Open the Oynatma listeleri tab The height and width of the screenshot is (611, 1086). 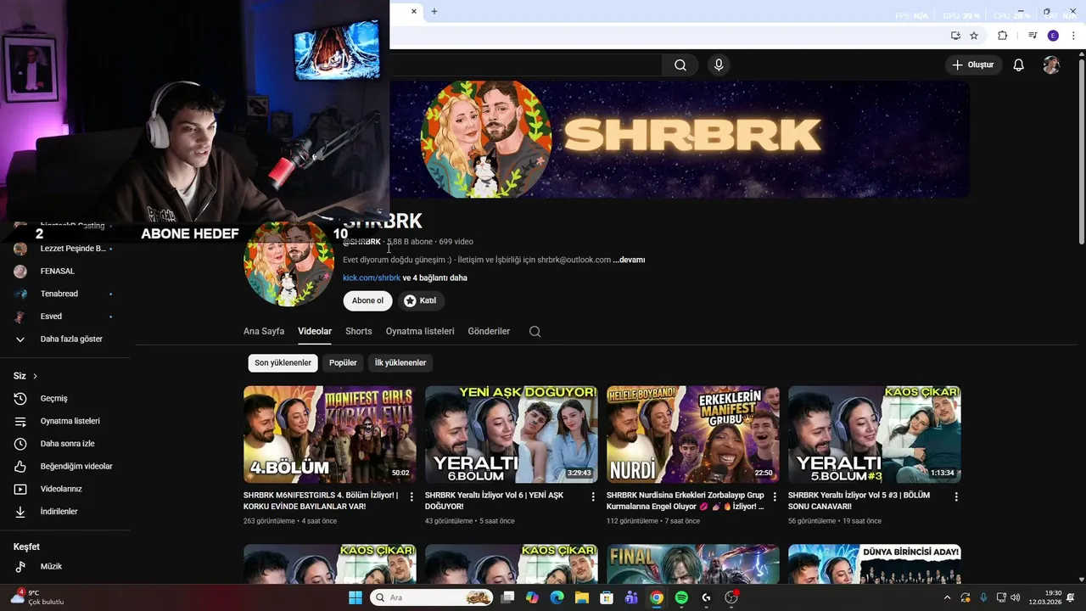point(420,331)
